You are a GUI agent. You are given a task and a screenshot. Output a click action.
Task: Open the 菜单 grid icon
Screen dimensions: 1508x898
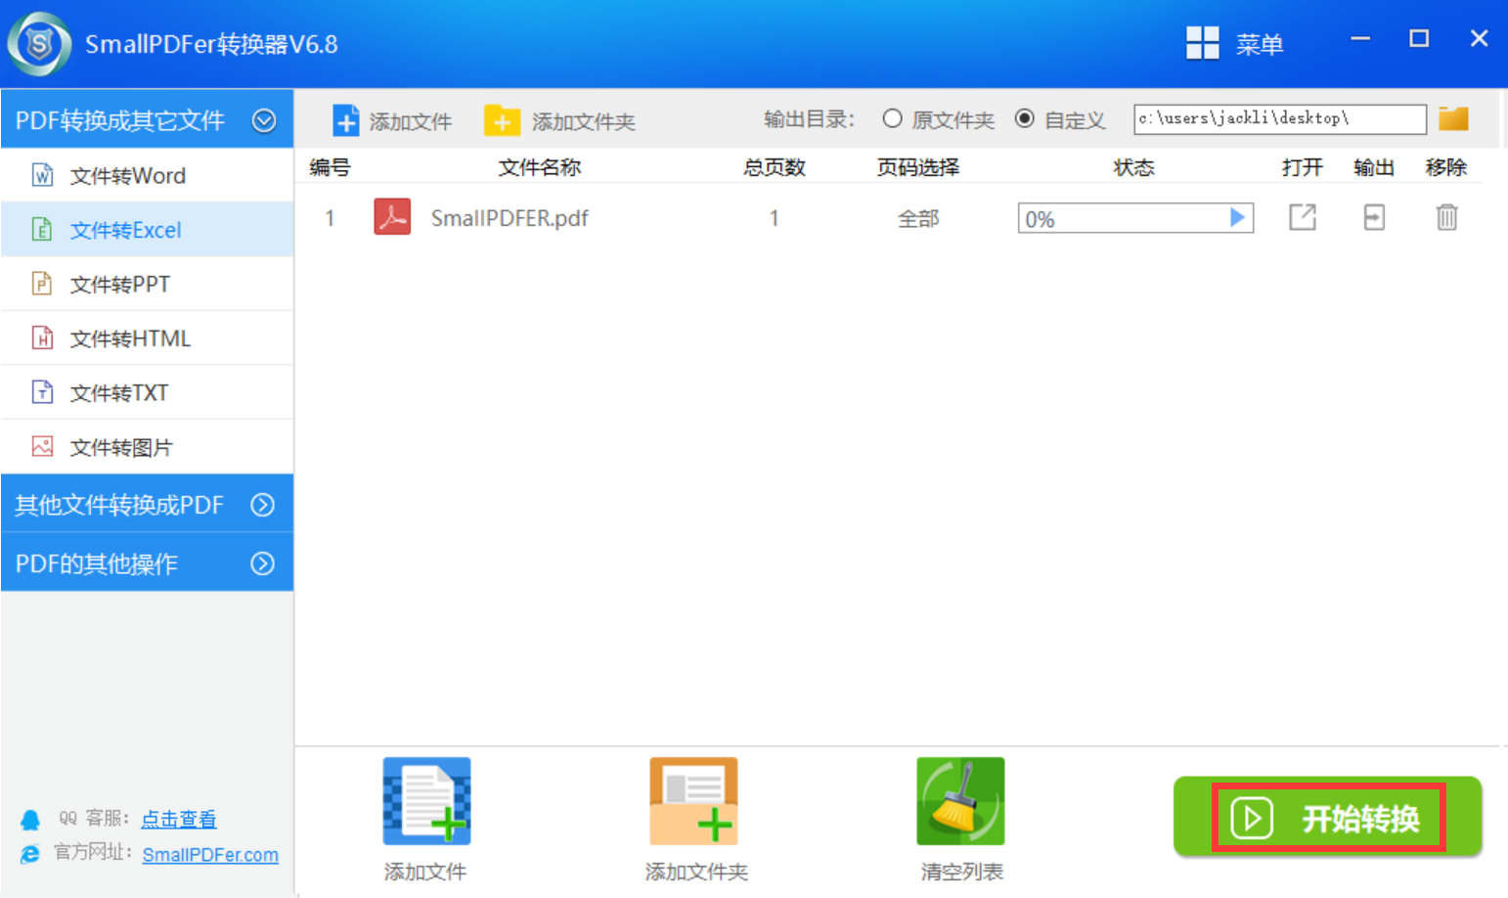(1202, 43)
